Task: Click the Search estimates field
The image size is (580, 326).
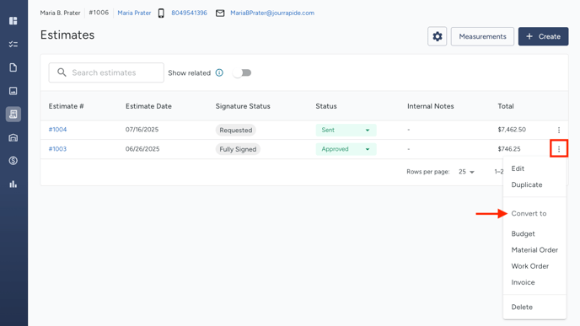Action: (x=106, y=72)
